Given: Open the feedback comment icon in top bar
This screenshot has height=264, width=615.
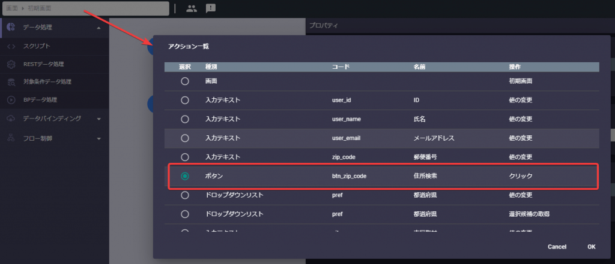Looking at the screenshot, I should [x=211, y=8].
